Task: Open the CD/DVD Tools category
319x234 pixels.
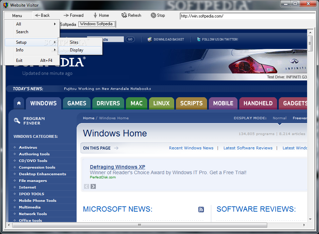Action: (x=33, y=161)
